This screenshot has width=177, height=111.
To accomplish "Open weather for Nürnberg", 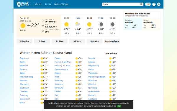I will click(x=93, y=88).
